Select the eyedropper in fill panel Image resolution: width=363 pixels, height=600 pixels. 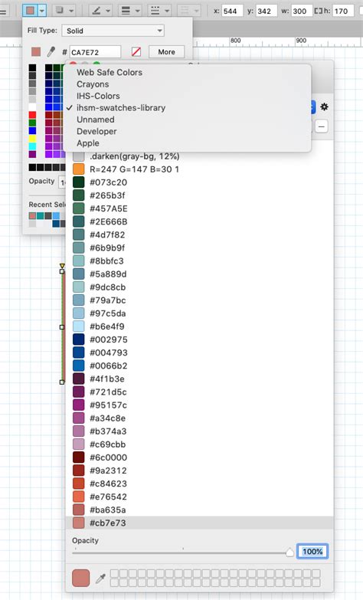51,51
